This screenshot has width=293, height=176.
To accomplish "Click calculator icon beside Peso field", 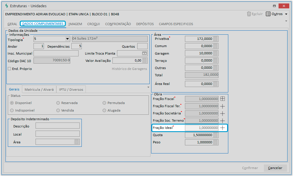I will point(216,142).
